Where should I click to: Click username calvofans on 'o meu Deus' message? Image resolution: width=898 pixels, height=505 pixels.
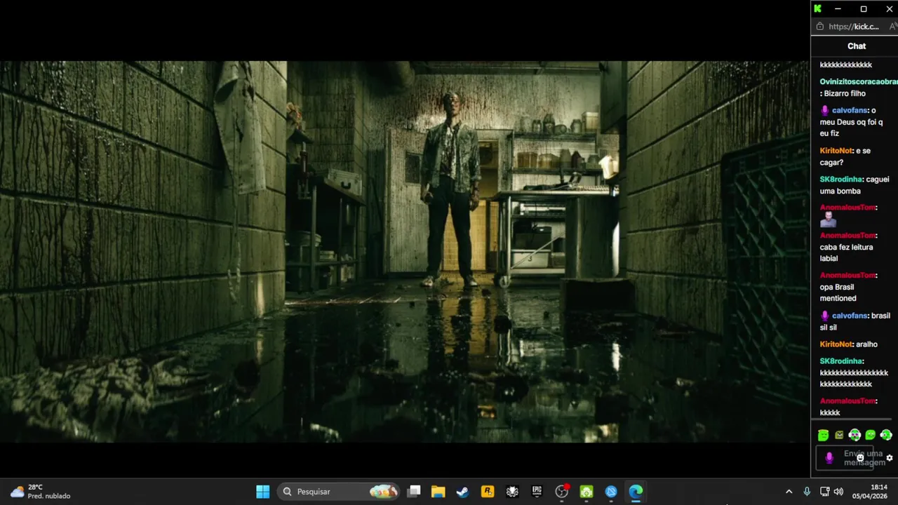(x=850, y=110)
